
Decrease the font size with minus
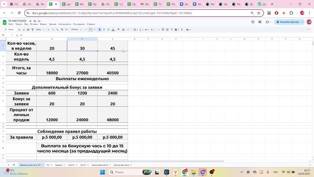(x=86, y=29)
